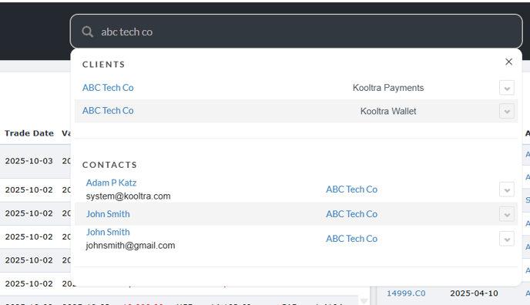Expand dropdown for the Adam P Katz row
530x305 pixels.
click(507, 189)
